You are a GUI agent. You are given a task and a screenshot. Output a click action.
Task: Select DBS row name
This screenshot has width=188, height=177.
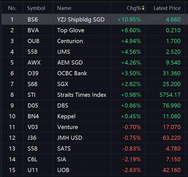click(x=63, y=106)
